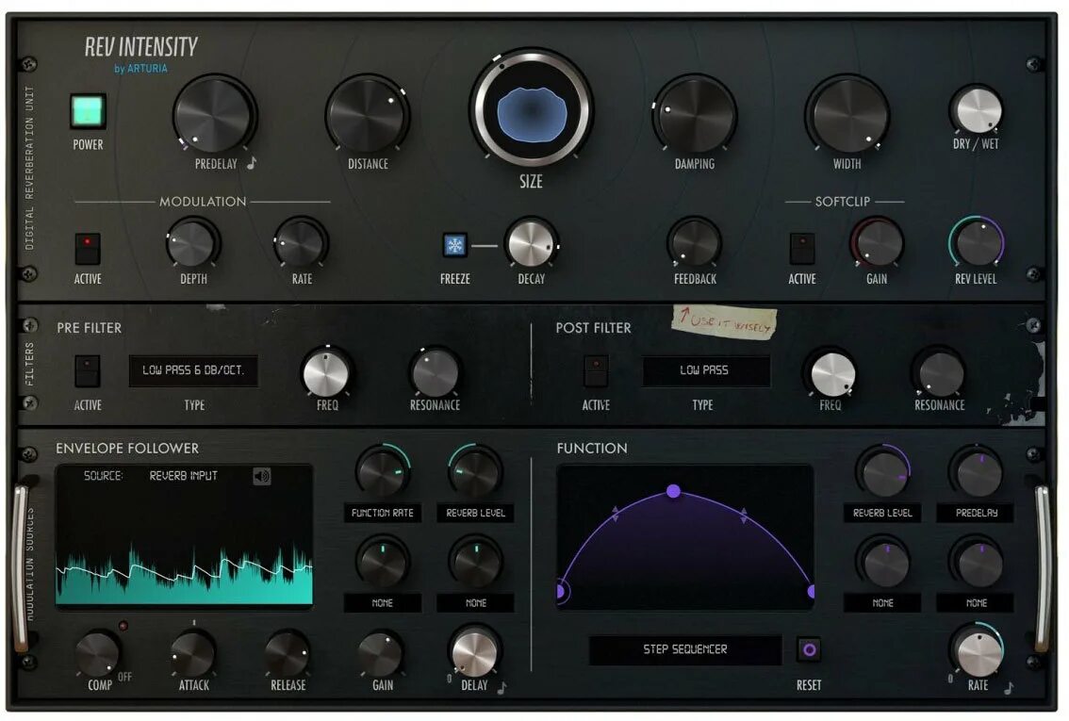Click the Rev Level knob
1069x721 pixels.
coord(978,243)
